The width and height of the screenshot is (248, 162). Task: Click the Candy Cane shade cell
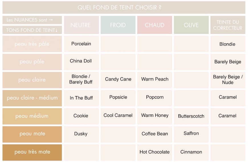click(118, 80)
